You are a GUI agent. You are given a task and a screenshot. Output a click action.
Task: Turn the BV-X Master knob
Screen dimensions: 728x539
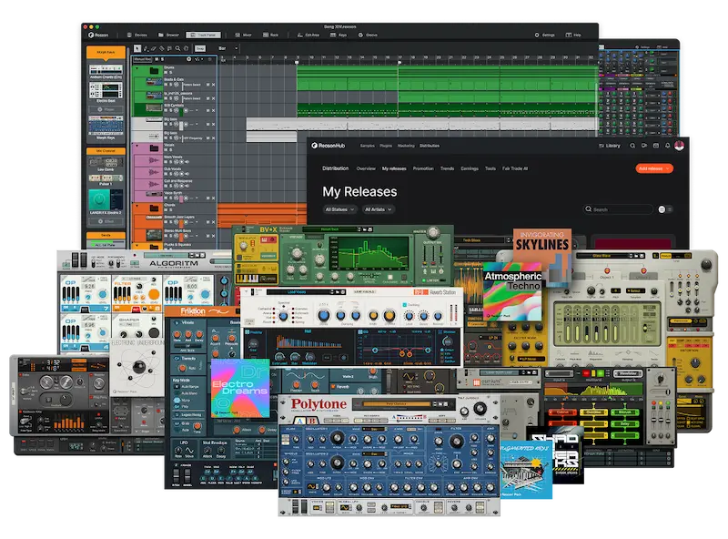coord(433,232)
